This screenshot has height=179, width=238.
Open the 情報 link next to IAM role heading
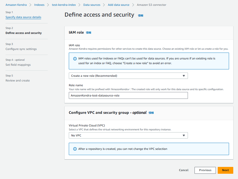89,33
